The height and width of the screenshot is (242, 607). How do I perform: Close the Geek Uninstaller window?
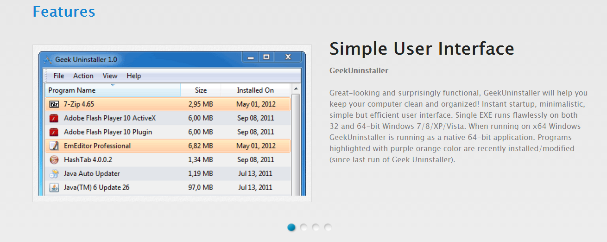click(288, 57)
